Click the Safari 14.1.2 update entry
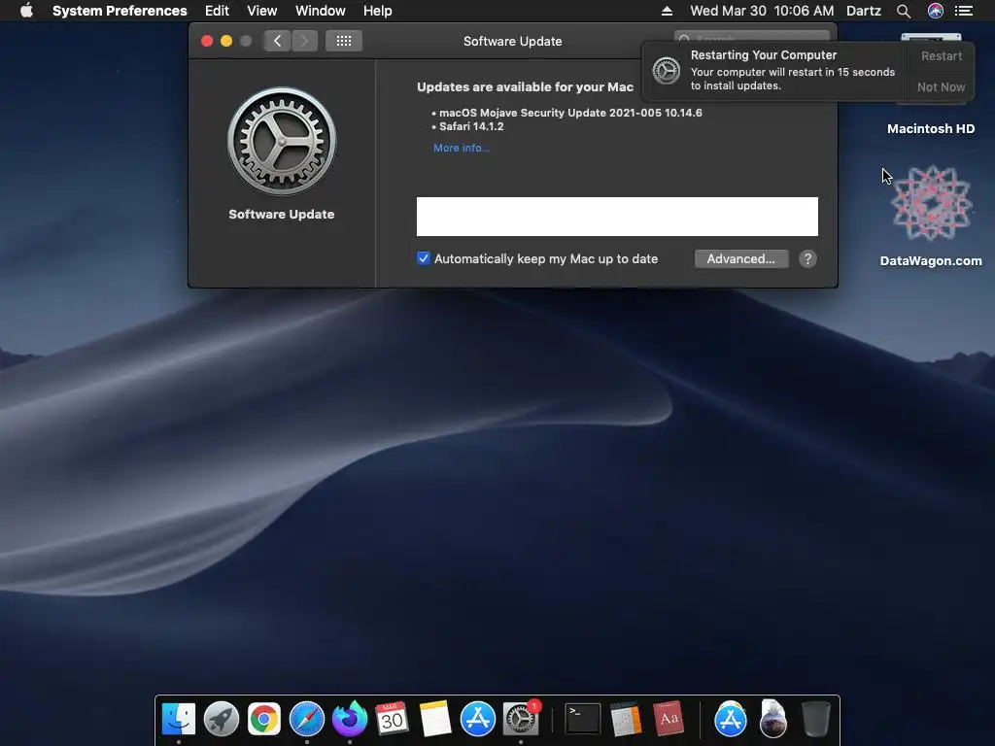The height and width of the screenshot is (746, 995). point(471,126)
